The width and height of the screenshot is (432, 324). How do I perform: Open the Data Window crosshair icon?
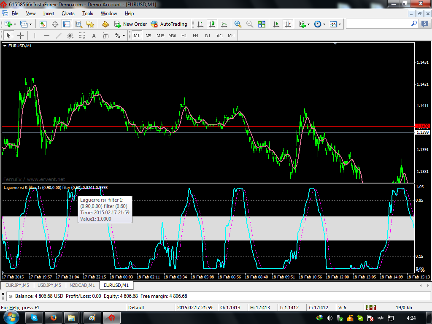tap(55, 24)
